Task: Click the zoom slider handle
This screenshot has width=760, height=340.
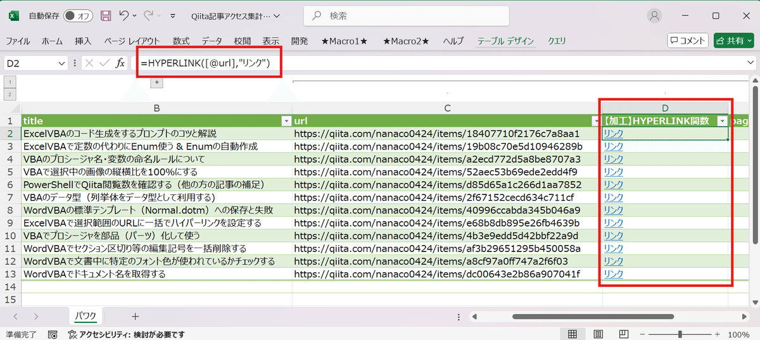Action: pyautogui.click(x=680, y=334)
